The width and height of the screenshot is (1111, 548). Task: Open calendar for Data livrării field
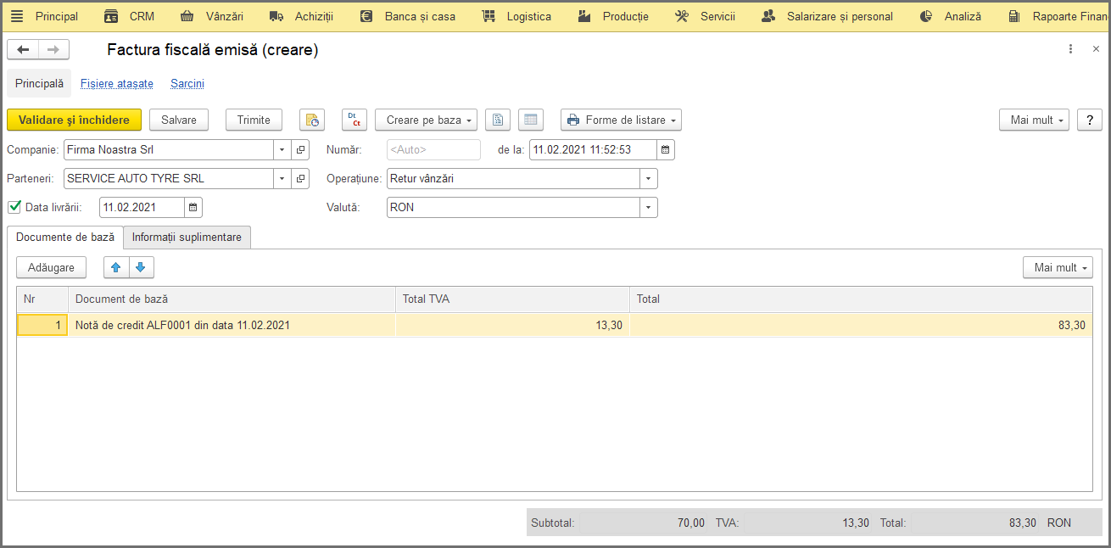coord(193,207)
